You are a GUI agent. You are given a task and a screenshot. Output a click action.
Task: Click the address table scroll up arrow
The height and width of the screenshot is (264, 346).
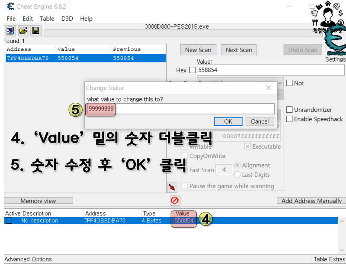(x=342, y=221)
